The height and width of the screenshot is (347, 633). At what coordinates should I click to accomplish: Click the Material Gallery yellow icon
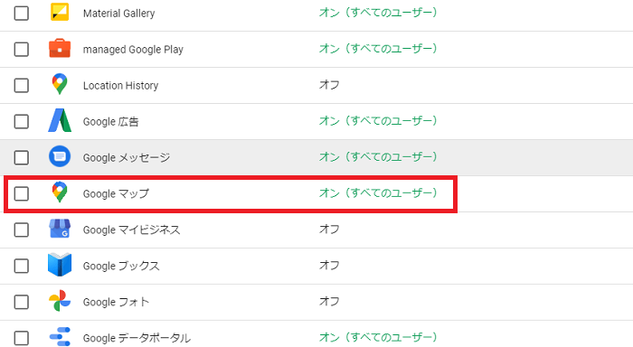pos(60,12)
